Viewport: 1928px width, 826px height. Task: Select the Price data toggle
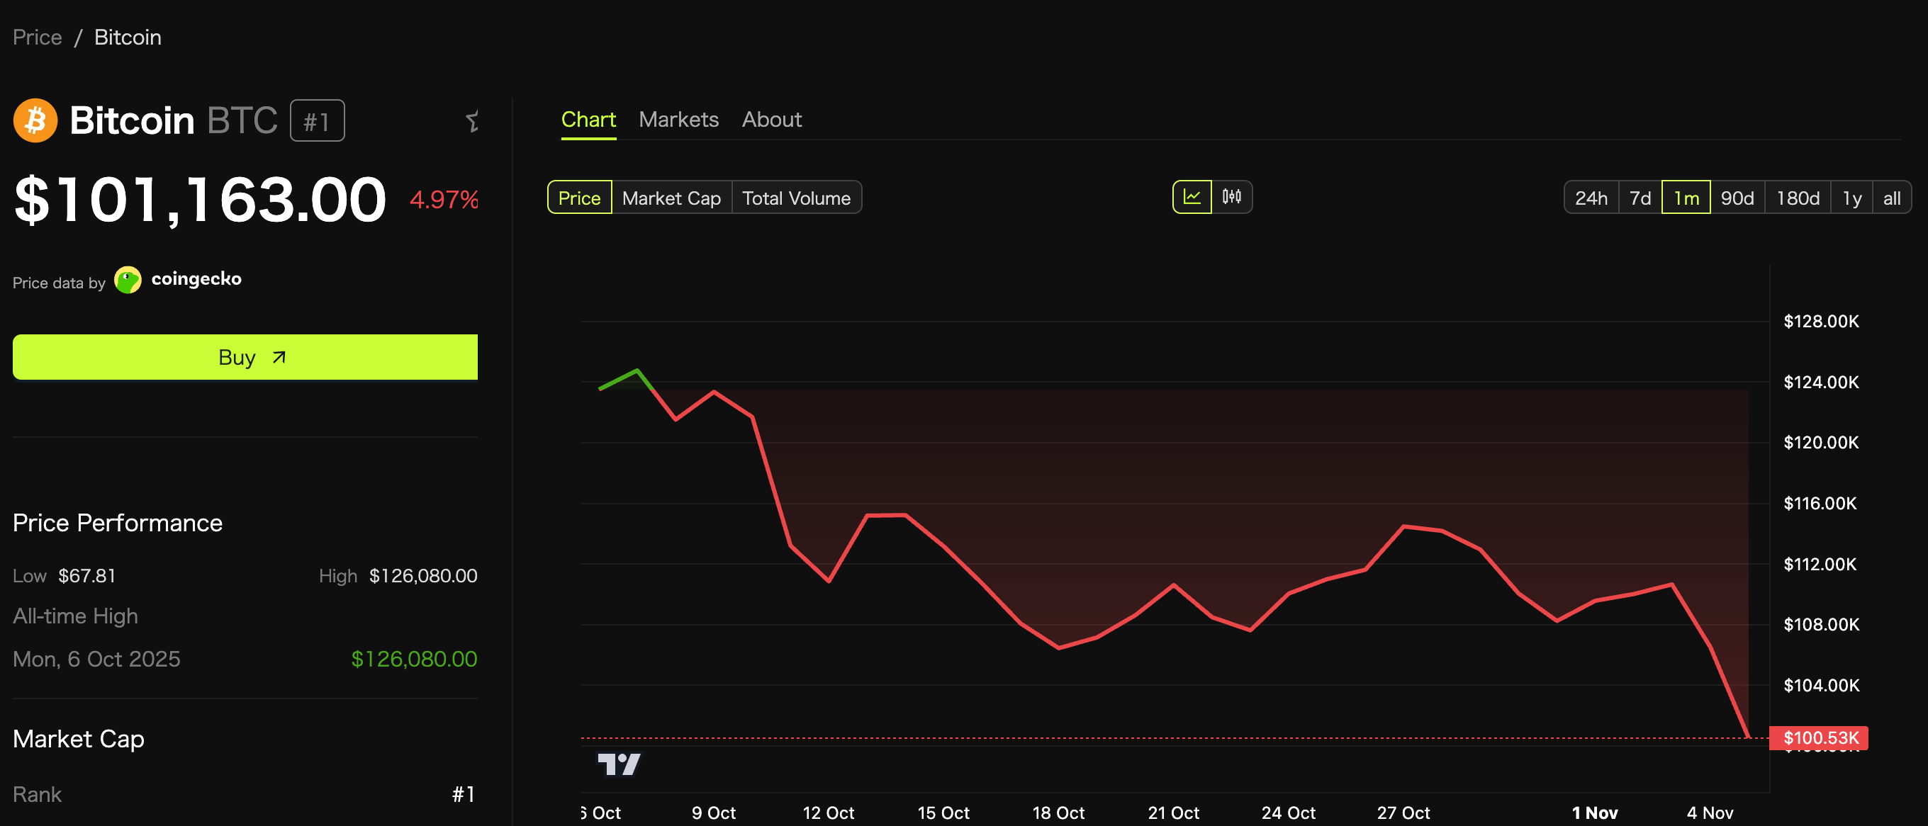coord(579,198)
